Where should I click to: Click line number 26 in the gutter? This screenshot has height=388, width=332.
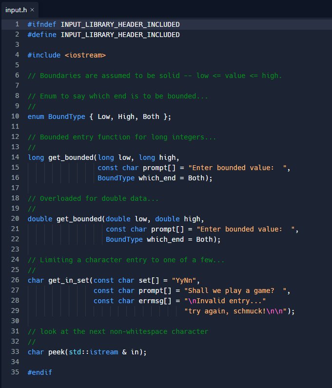pos(15,280)
